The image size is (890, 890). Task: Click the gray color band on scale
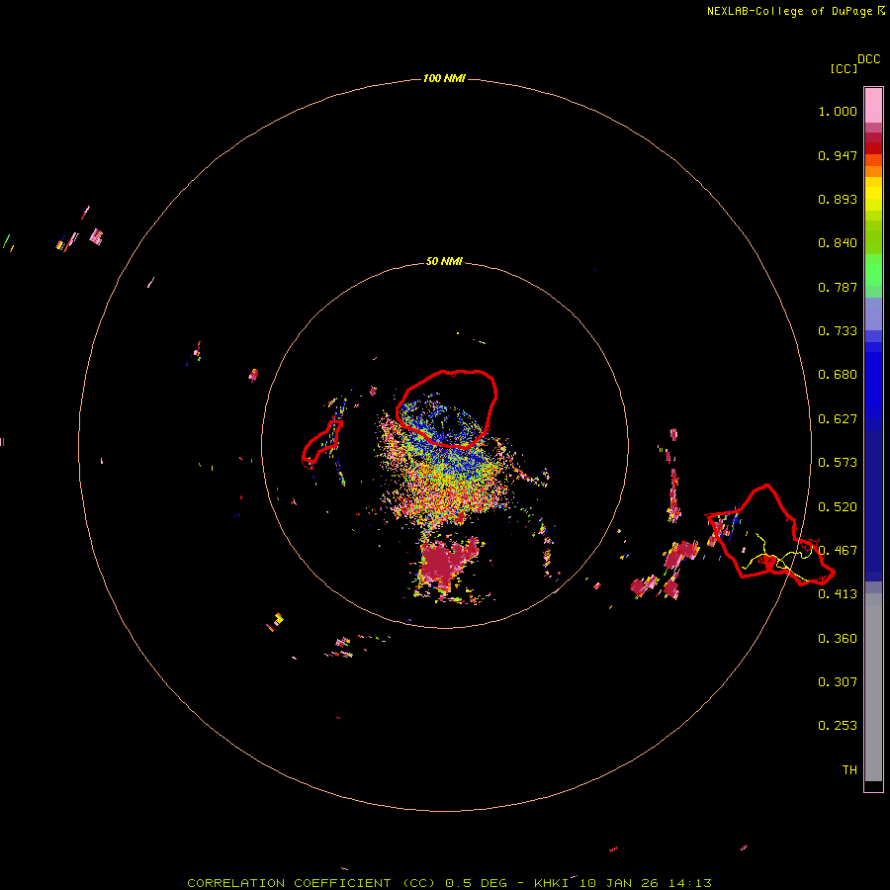pos(873,687)
